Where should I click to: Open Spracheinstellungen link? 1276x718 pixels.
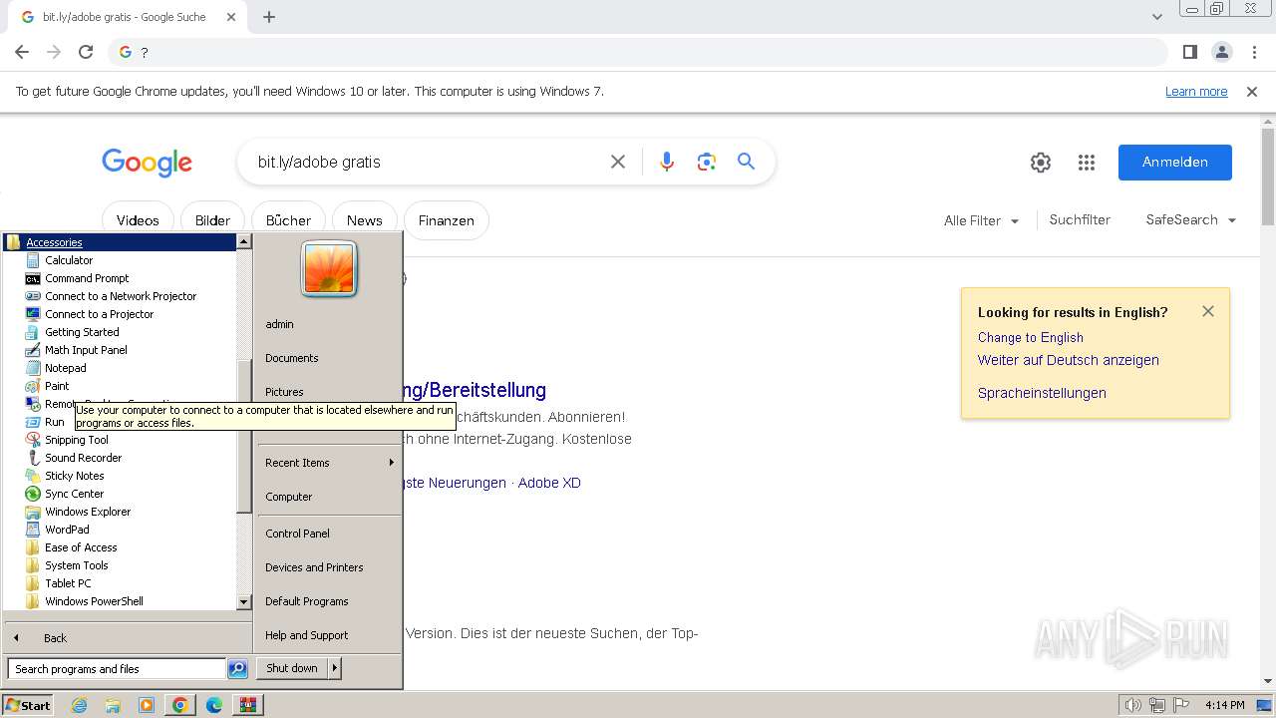(x=1042, y=393)
